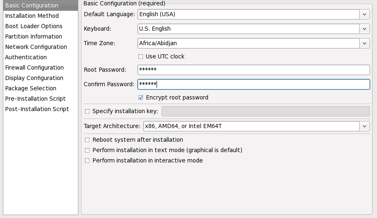Uncheck Encrypt root password
This screenshot has width=377, height=218.
point(141,98)
